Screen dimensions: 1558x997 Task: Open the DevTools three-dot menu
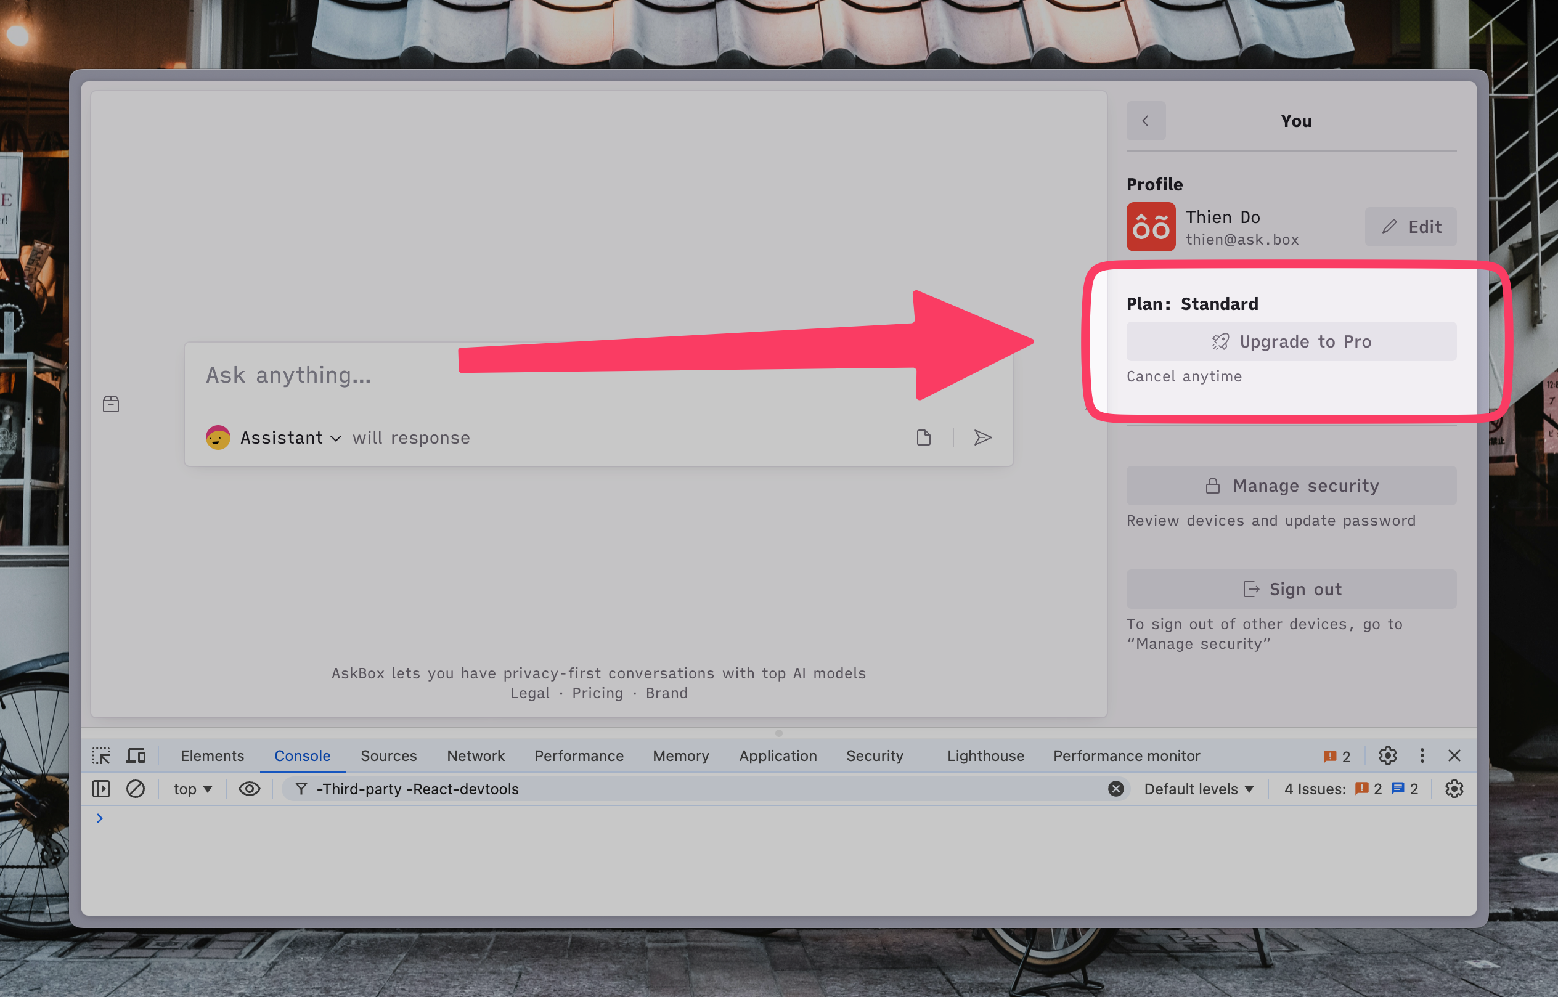[1422, 755]
